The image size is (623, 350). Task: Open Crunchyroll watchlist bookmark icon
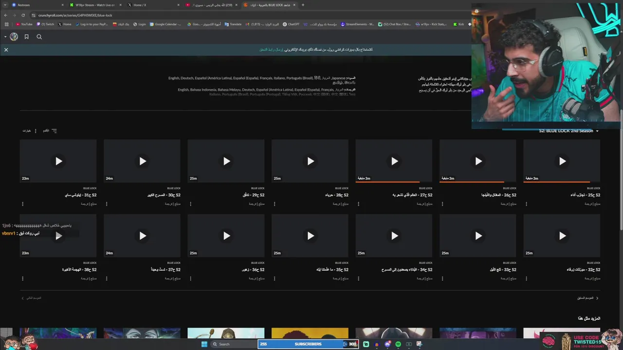pos(26,36)
